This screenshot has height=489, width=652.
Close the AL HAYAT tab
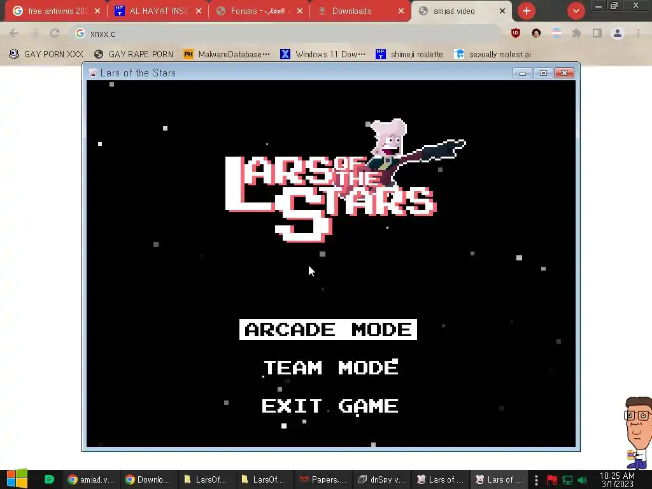pyautogui.click(x=199, y=11)
